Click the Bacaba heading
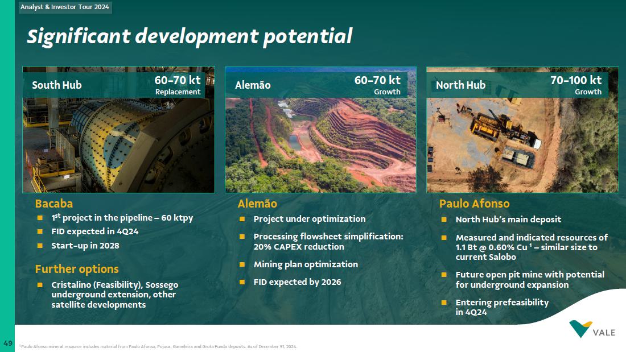Screen dimensions: 626x352 tap(54, 204)
